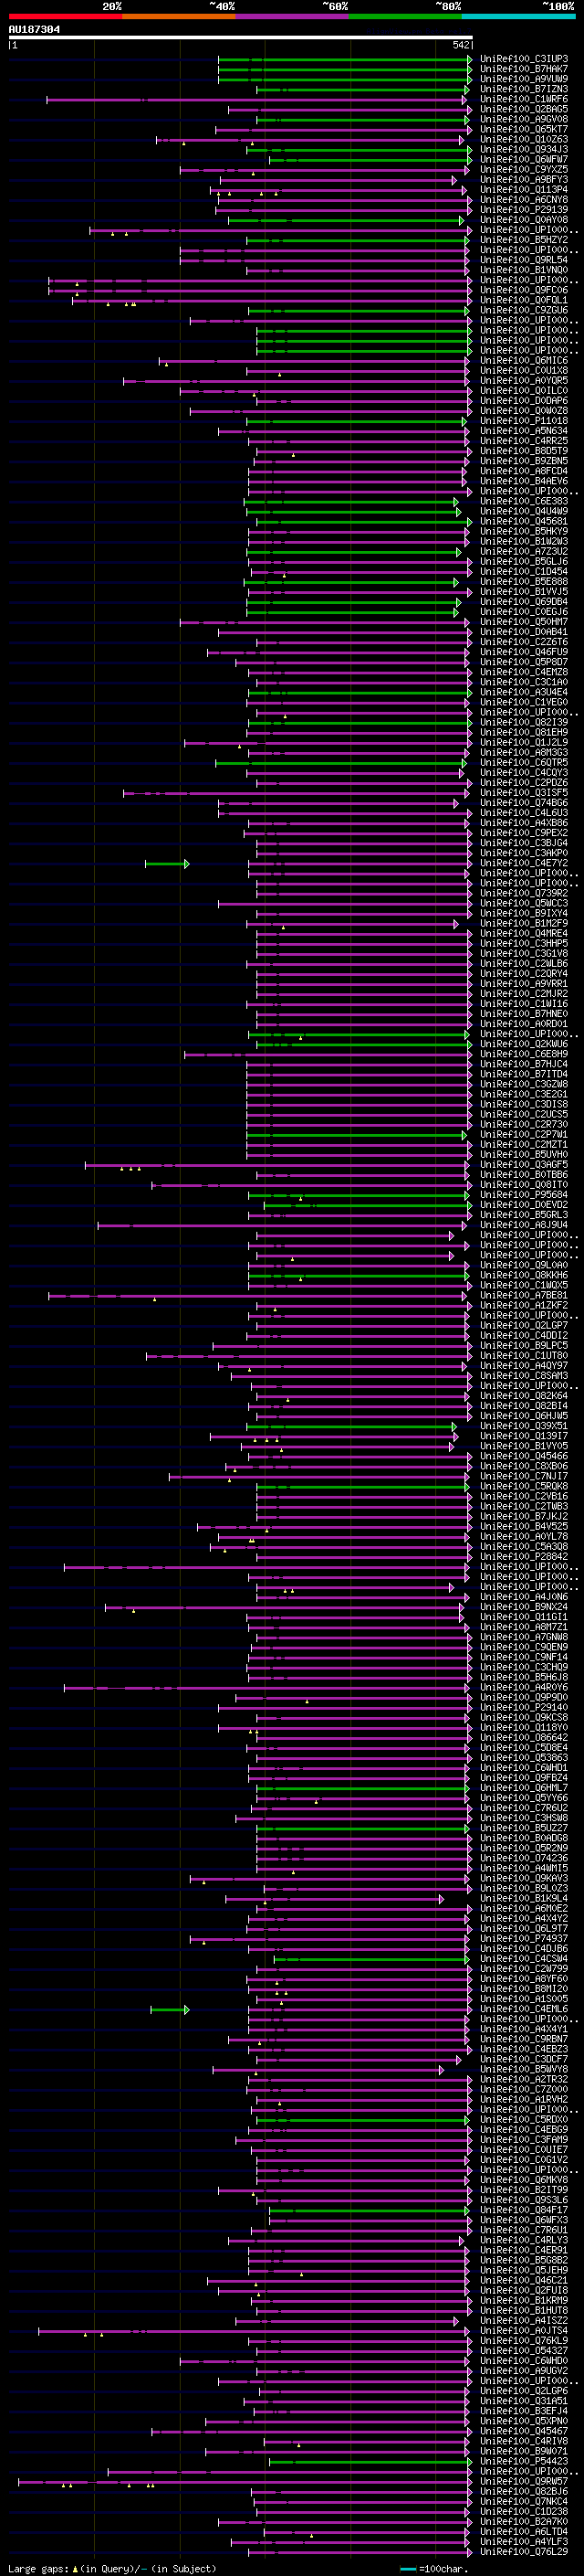Select label UniRef100_B5HZY2

[524, 240]
